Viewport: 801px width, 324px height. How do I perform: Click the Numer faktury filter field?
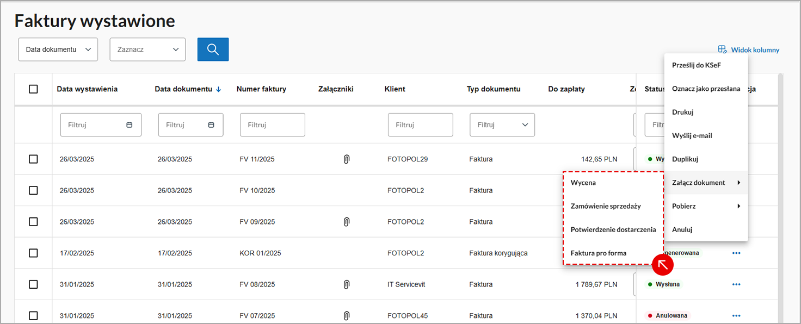point(272,125)
